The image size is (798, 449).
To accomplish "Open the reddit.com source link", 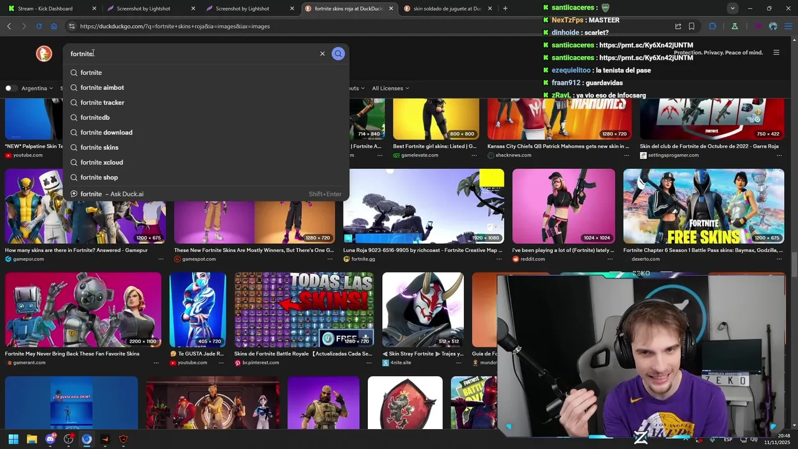I will [532, 259].
